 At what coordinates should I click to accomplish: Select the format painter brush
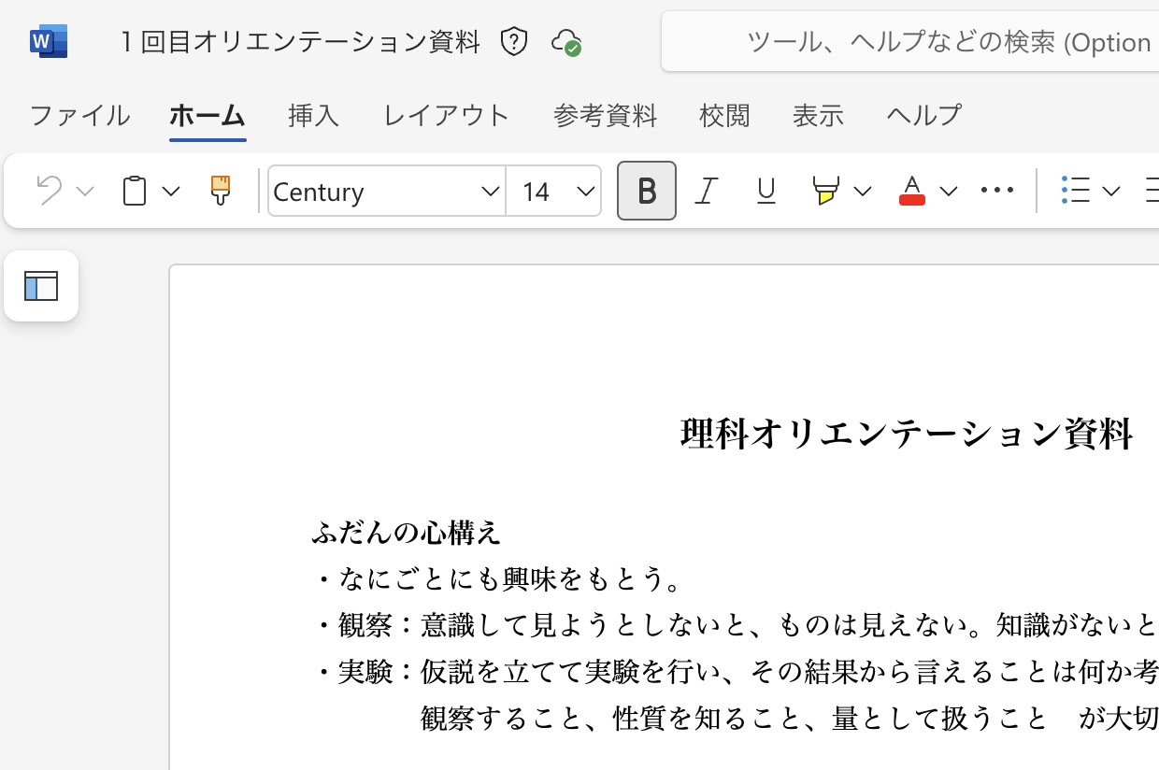tap(220, 191)
